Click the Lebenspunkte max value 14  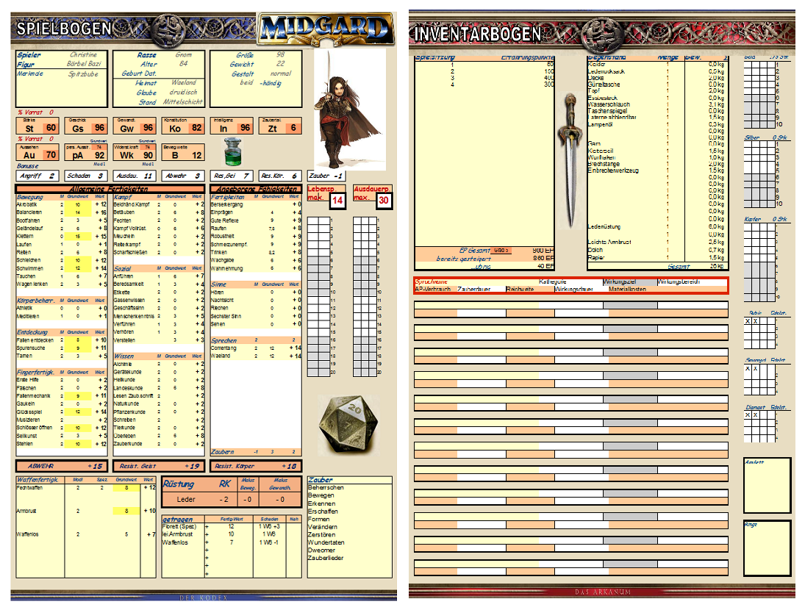point(337,200)
